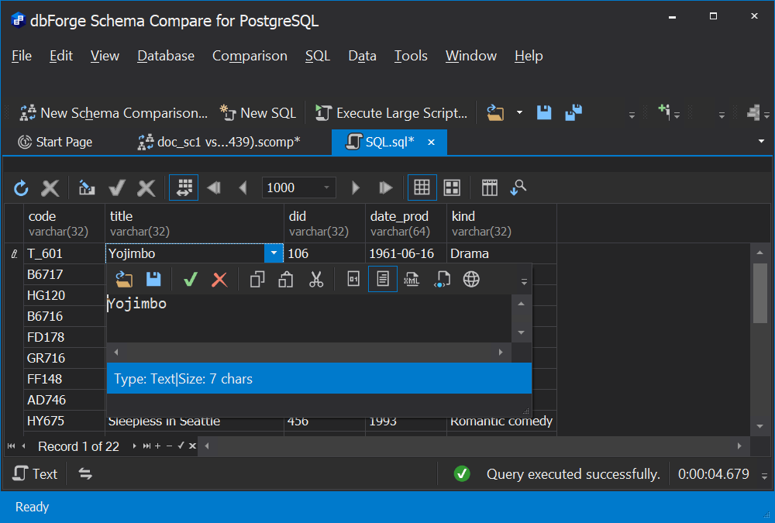Click Execute Large Script button
Screen dimensions: 775x523
click(391, 112)
